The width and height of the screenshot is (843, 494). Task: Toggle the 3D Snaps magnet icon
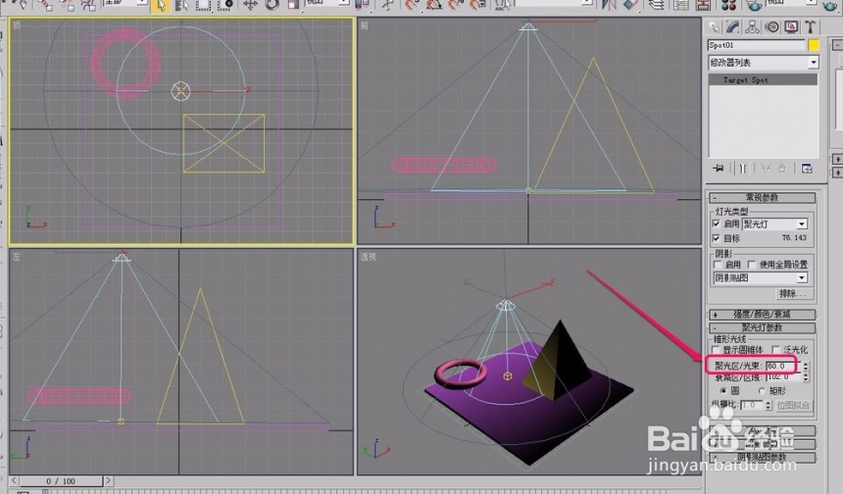tap(412, 5)
